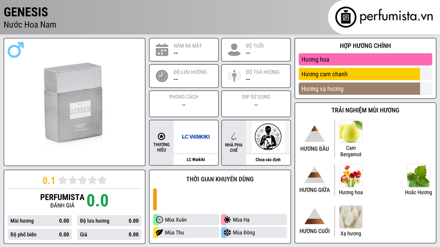Click the Xạ hương musk image
The height and width of the screenshot is (247, 440).
[x=351, y=217]
